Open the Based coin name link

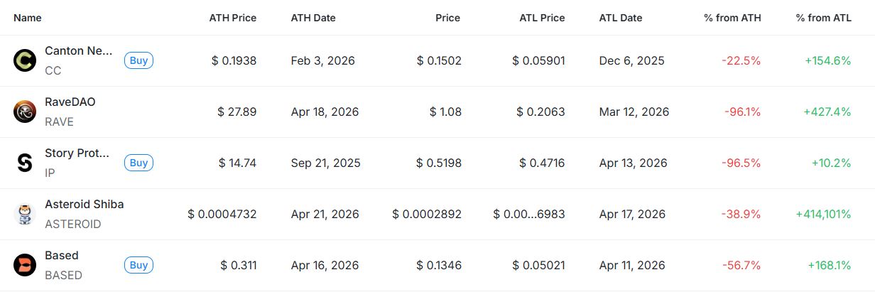click(62, 256)
